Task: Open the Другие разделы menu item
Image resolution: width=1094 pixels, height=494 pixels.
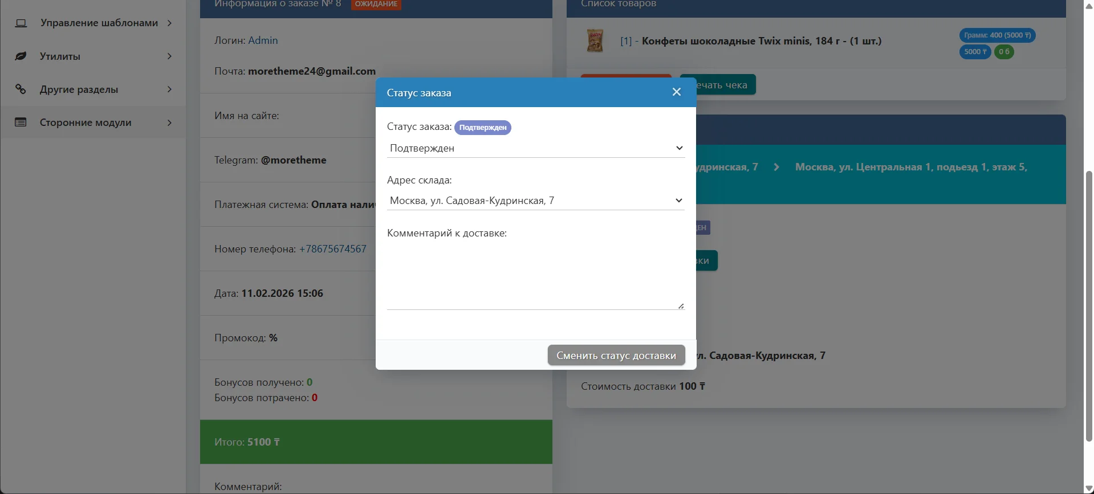Action: [79, 89]
